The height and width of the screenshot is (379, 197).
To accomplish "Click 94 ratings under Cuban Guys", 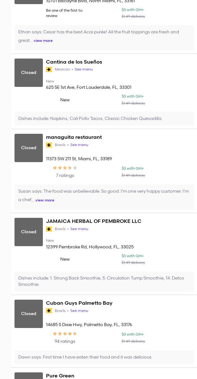I will pos(65,342).
